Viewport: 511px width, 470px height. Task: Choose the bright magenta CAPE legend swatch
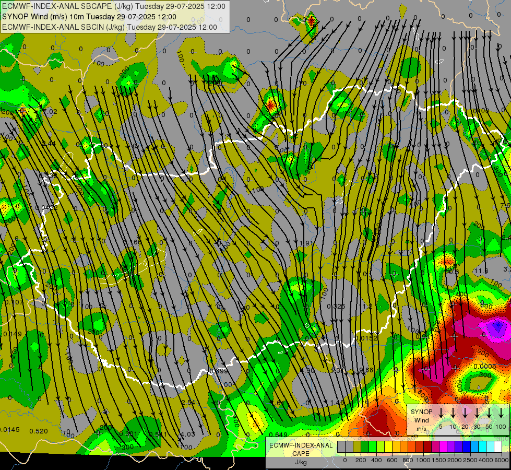pos(443,447)
